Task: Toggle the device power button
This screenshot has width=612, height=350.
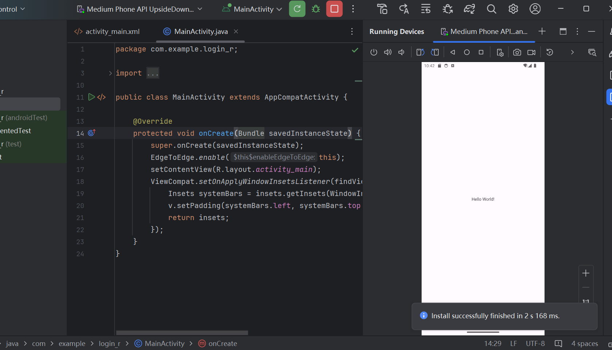Action: pyautogui.click(x=373, y=52)
